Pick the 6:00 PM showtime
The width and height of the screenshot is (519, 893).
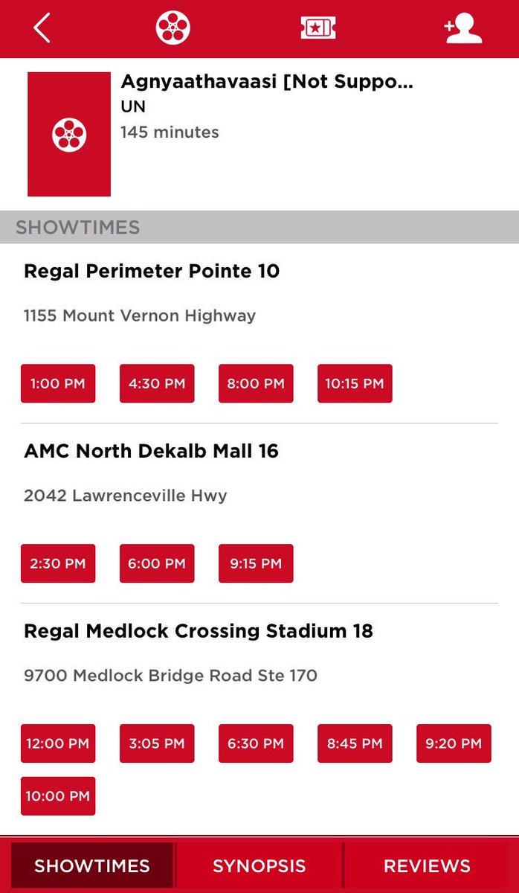(x=157, y=563)
